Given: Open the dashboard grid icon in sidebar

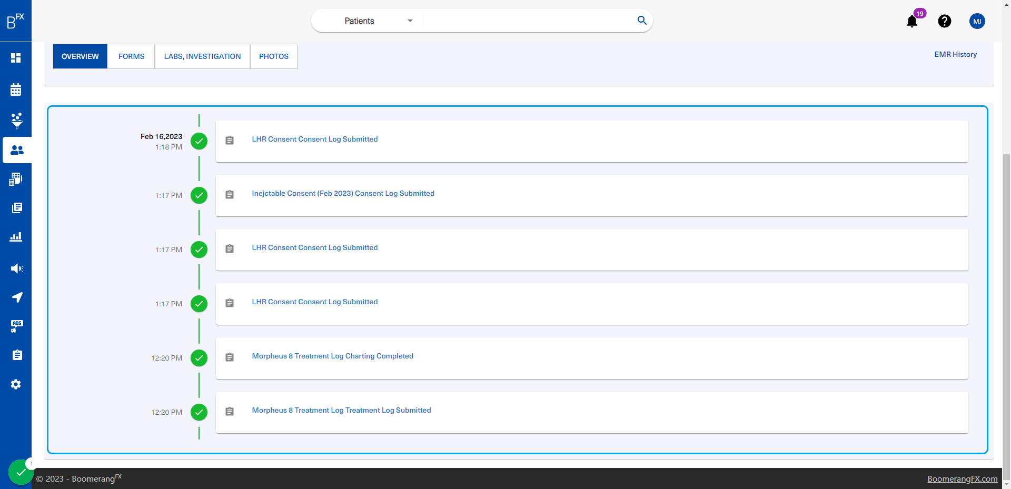Looking at the screenshot, I should click(16, 58).
